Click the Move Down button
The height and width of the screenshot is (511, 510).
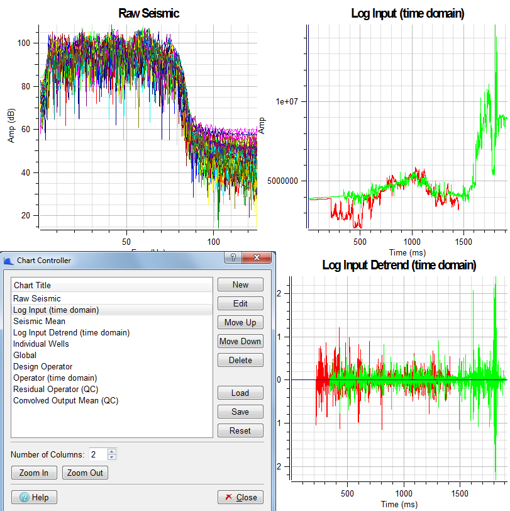pyautogui.click(x=240, y=342)
